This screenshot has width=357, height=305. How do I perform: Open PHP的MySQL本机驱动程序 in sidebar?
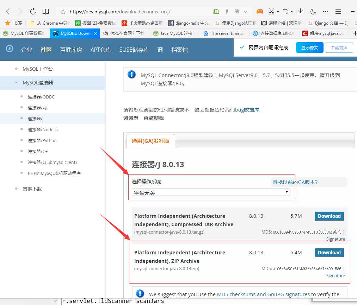tap(54, 173)
